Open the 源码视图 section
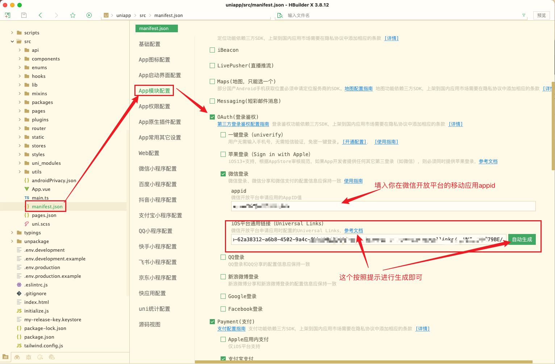 150,324
